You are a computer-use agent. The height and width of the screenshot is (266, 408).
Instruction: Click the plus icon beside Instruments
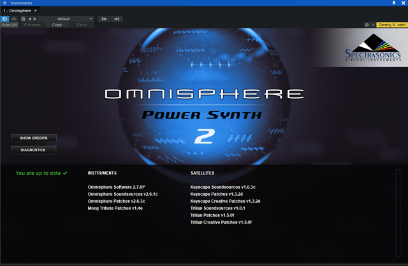pyautogui.click(x=5, y=3)
